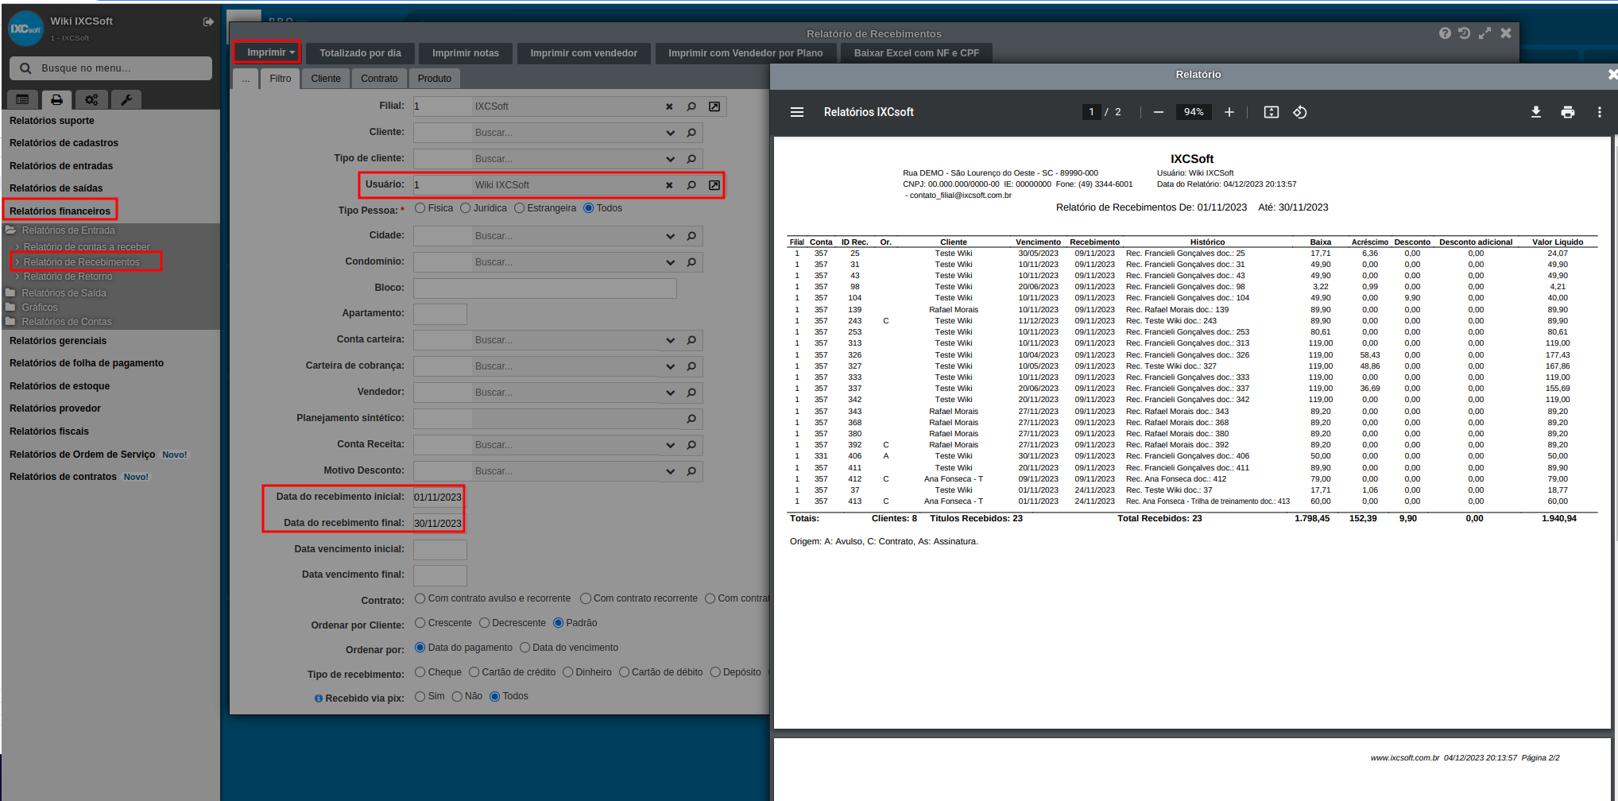The image size is (1618, 801).
Task: Click Imprimir com vendedor button
Action: 584,53
